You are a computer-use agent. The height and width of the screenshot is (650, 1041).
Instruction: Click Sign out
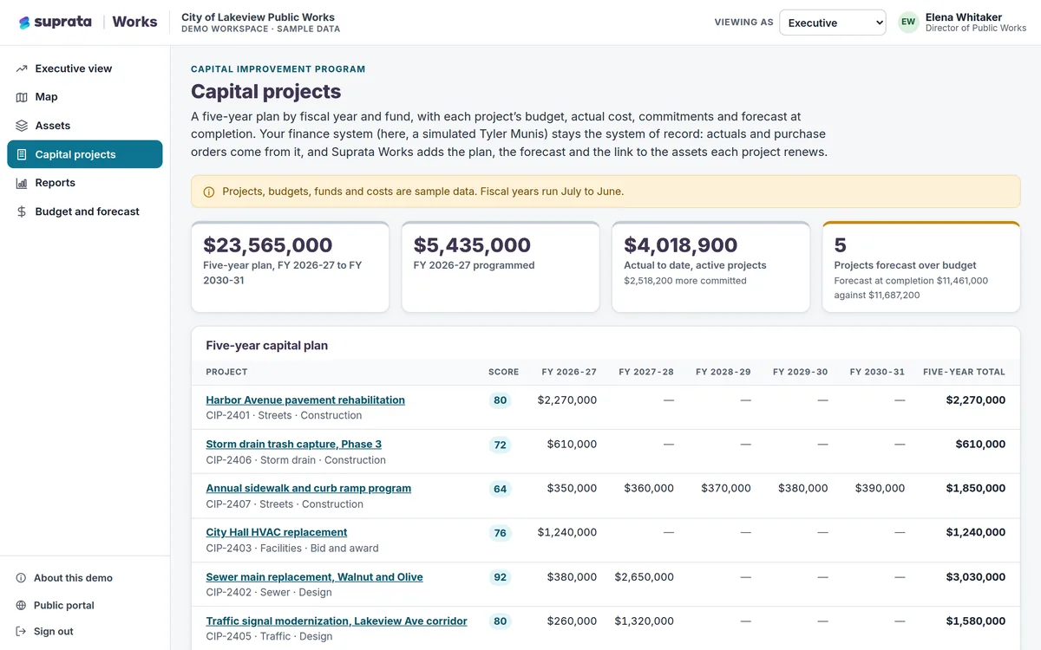tap(85, 632)
